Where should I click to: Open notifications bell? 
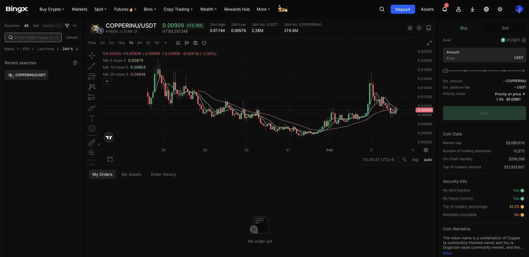(445, 9)
